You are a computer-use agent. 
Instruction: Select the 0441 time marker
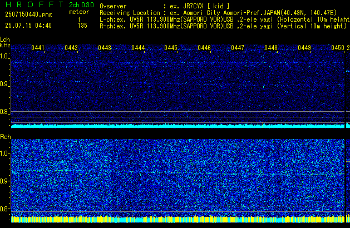click(38, 48)
